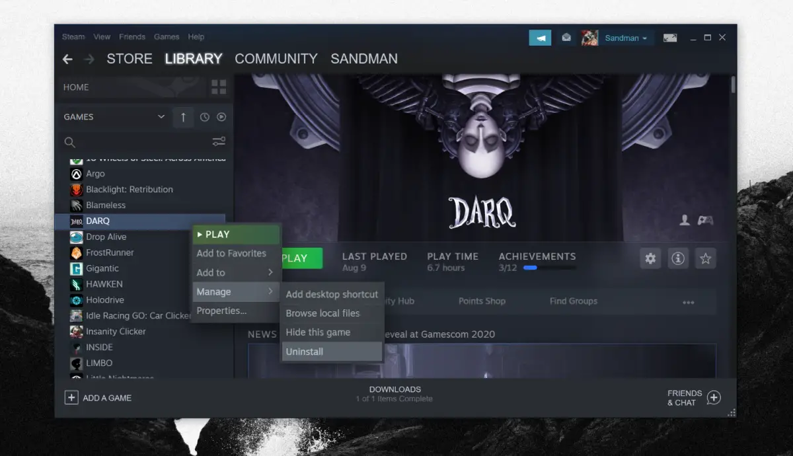Click the LIMBO game icon
This screenshot has width=793, height=456.
(x=76, y=363)
